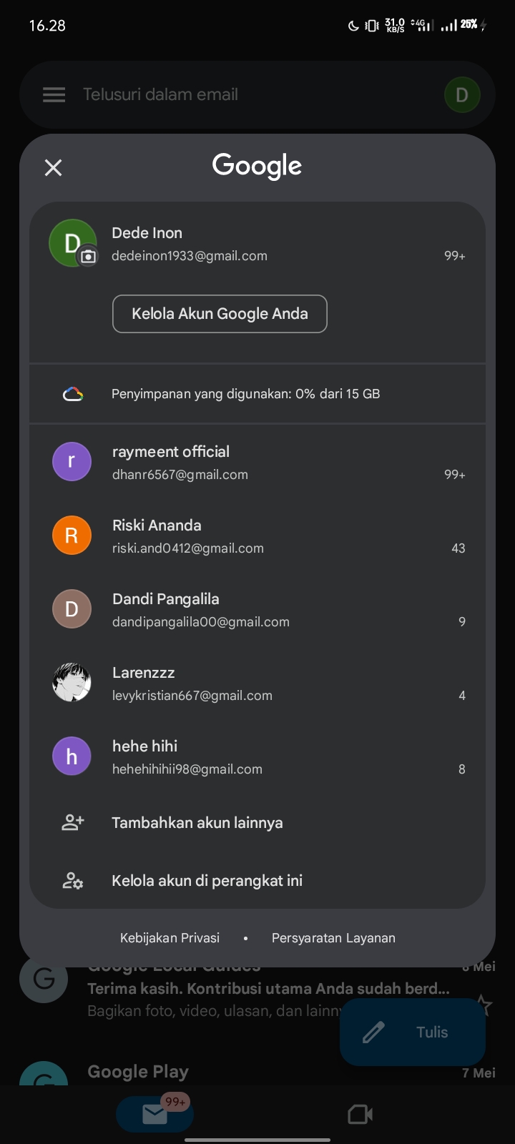
Task: Select dandipangalila00@gmail.com address
Action: [x=201, y=622]
